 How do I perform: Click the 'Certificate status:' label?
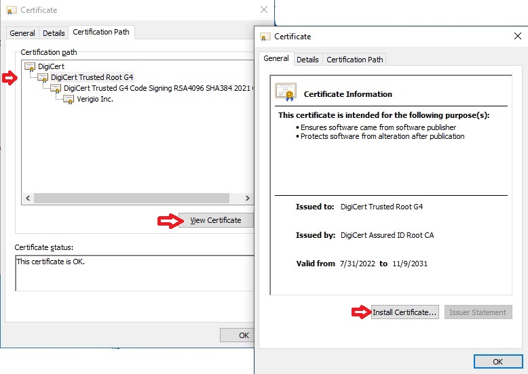click(x=44, y=248)
